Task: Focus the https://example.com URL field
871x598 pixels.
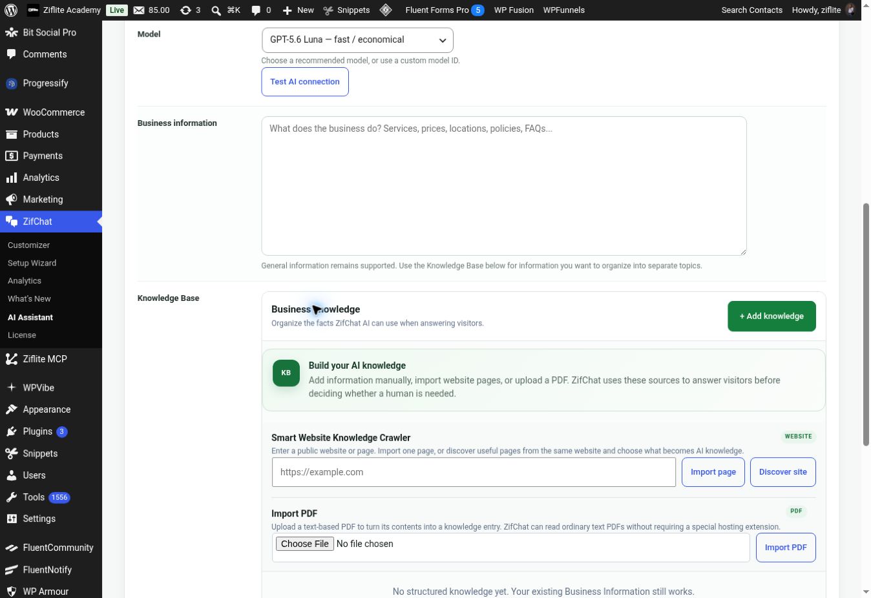Action: [474, 472]
